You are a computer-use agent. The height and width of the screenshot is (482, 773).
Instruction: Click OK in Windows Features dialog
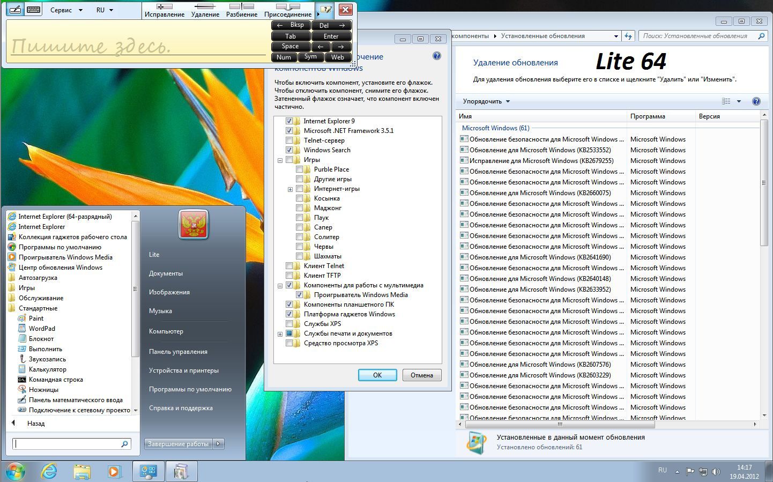coord(377,375)
